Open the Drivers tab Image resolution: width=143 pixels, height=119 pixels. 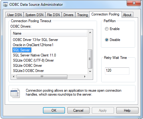[x=68, y=15]
